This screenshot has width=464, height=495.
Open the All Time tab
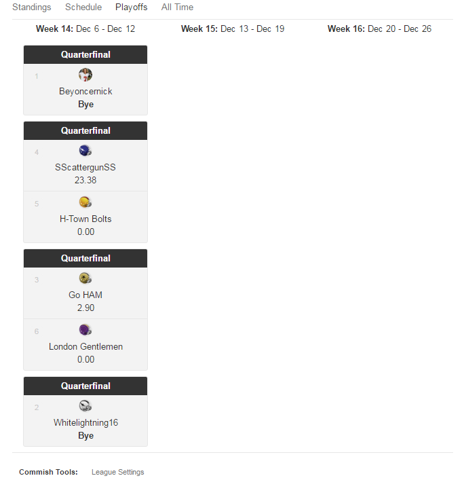[x=177, y=7]
